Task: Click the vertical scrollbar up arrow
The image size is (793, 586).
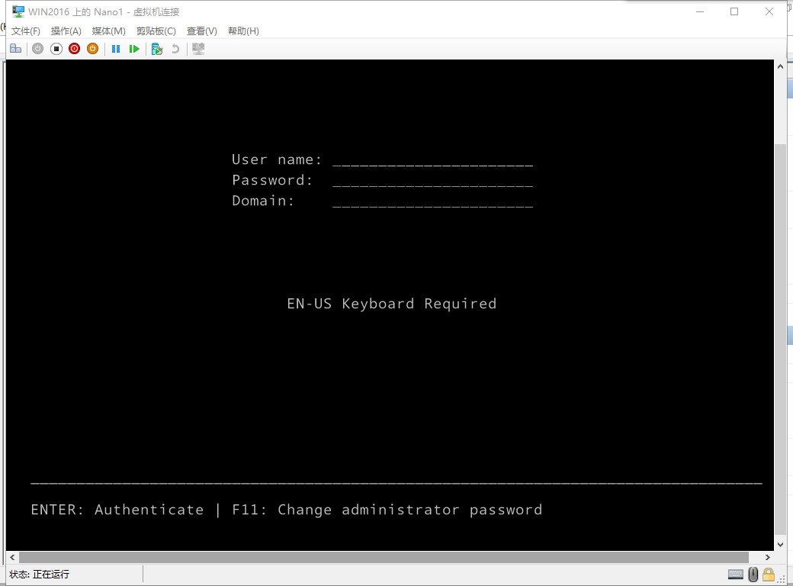Action: (780, 66)
